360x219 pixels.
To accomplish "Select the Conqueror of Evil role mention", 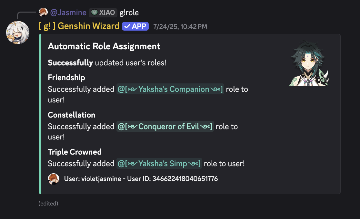I will (165, 126).
